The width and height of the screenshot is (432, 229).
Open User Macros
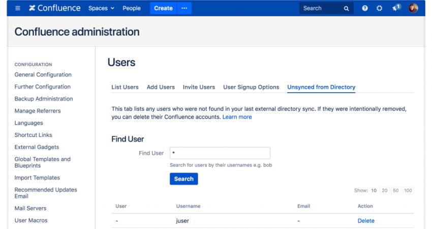pos(31,220)
